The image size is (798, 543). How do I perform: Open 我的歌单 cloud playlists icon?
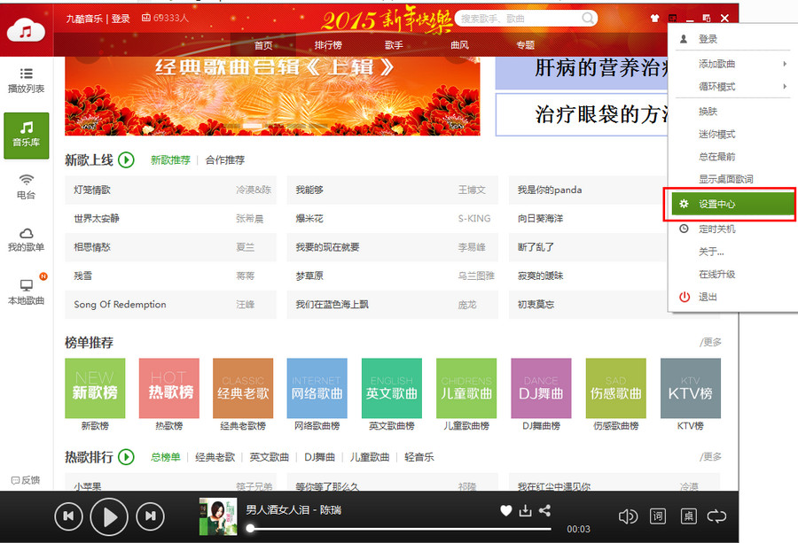click(25, 239)
